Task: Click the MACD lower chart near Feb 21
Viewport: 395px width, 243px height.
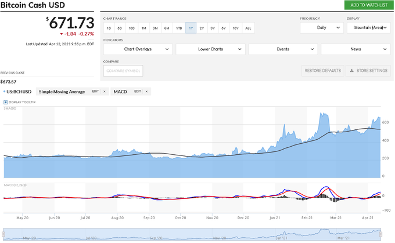Action: click(x=307, y=197)
